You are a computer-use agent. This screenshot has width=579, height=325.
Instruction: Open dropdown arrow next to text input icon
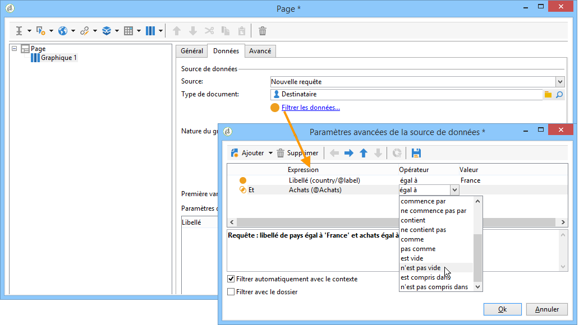[29, 31]
